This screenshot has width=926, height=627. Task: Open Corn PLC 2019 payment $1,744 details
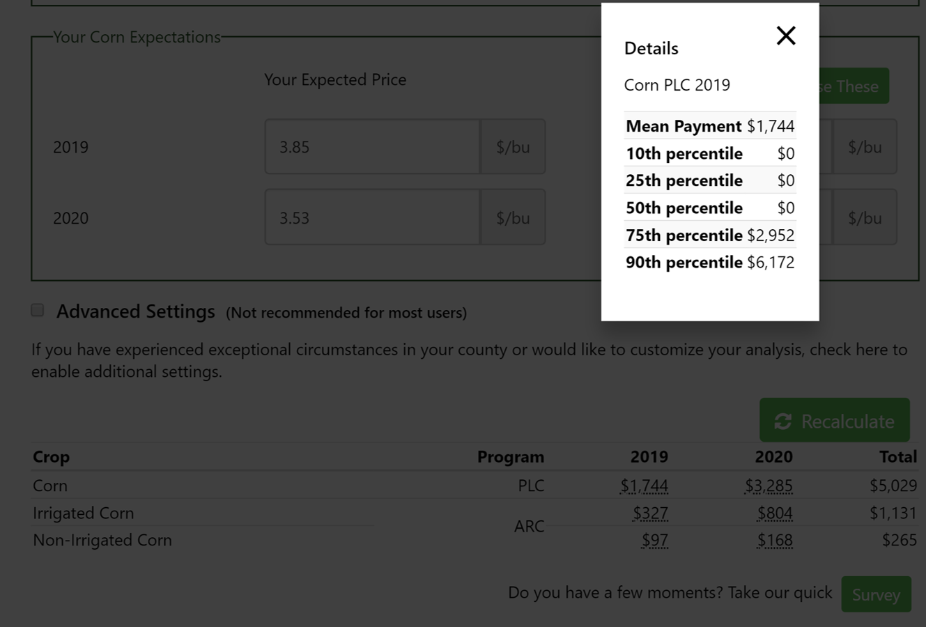click(644, 486)
